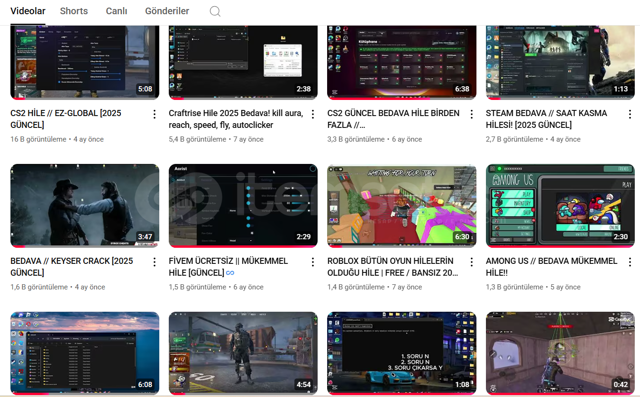Viewport: 640px width, 397px height.
Task: Open the 6:08 file explorer thumbnail
Action: pyautogui.click(x=85, y=353)
